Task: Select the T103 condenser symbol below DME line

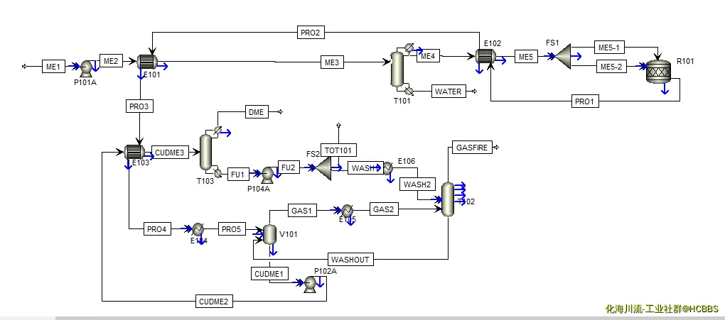Action: click(x=217, y=131)
